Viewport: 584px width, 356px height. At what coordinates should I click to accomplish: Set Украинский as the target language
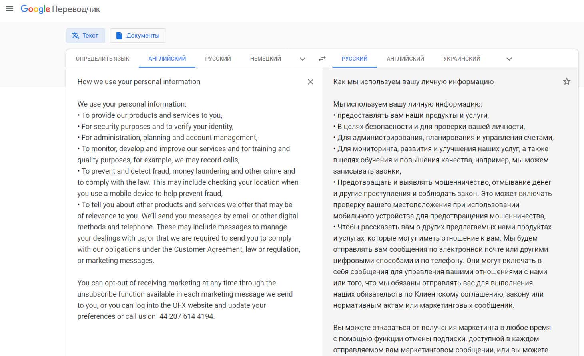coord(462,59)
